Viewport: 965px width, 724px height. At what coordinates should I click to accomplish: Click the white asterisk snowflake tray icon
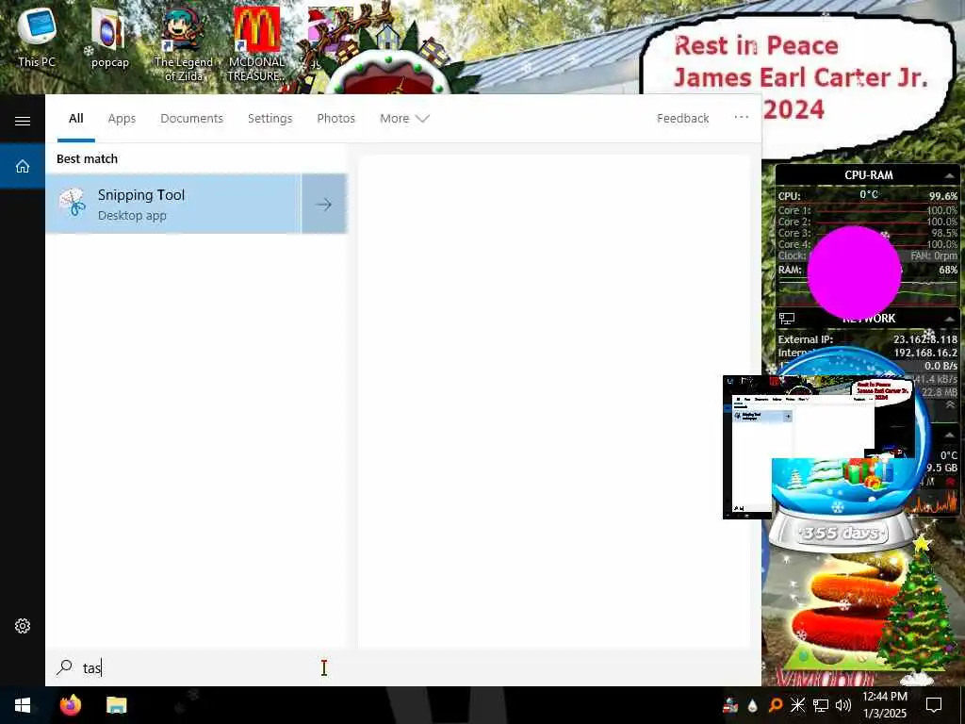(x=797, y=705)
